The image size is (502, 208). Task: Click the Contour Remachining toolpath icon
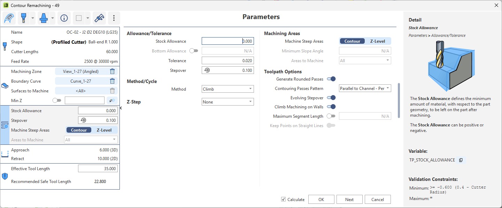[9, 18]
